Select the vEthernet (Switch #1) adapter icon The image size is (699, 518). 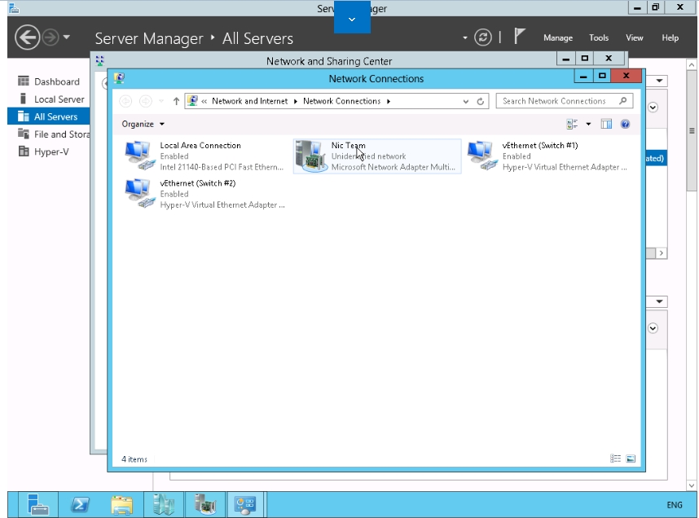481,155
